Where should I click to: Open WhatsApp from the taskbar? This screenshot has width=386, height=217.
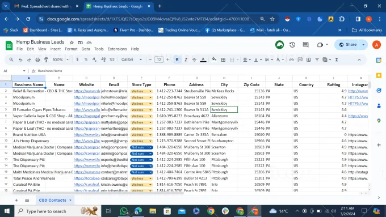pos(124,211)
